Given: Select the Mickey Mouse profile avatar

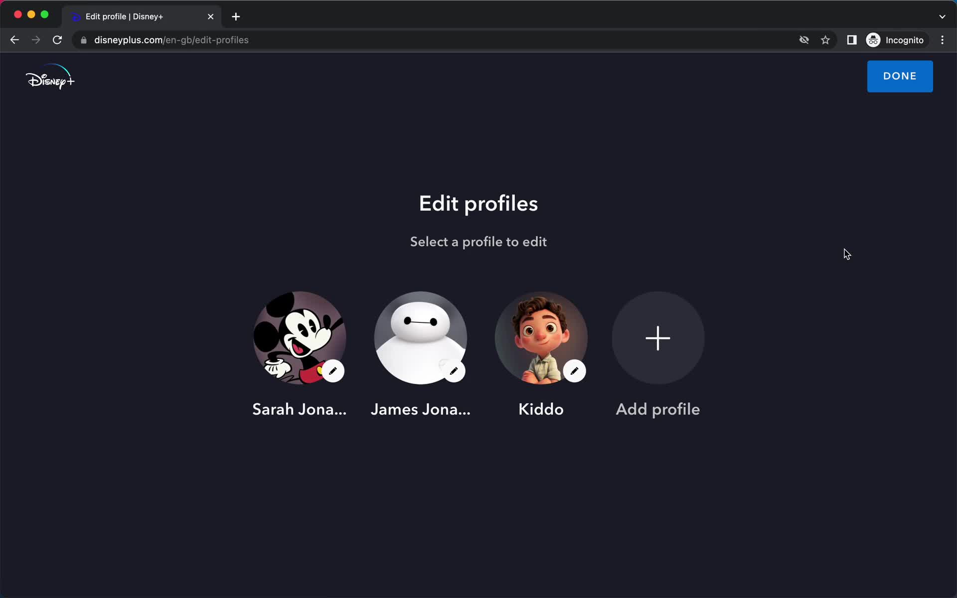Looking at the screenshot, I should pos(300,338).
